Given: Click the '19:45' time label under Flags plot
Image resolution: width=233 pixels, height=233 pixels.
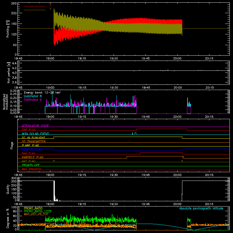Looking at the screenshot, I should tap(145, 175).
